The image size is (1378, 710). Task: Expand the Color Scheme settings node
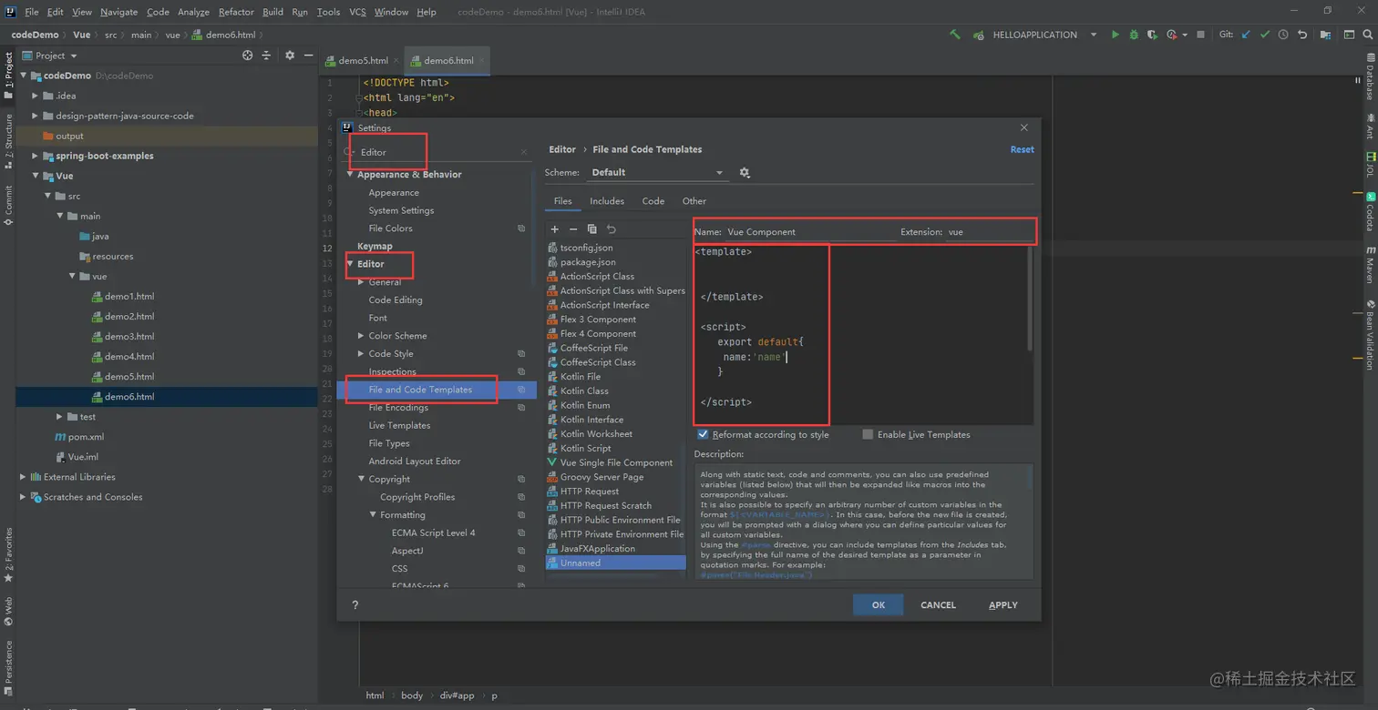coord(362,336)
